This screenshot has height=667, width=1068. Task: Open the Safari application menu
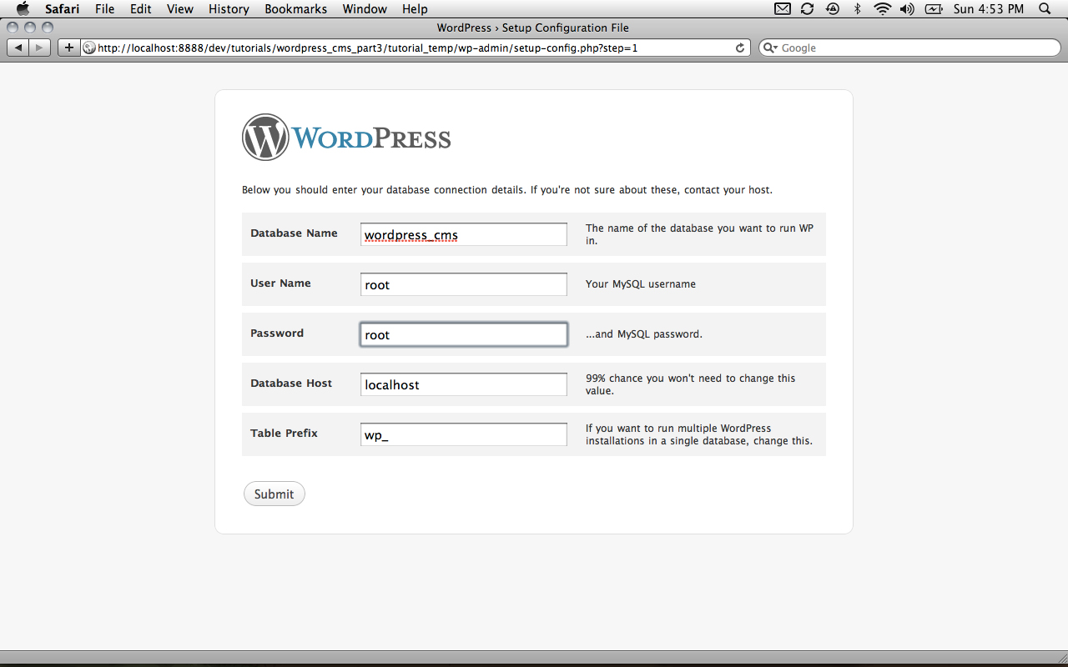62,9
